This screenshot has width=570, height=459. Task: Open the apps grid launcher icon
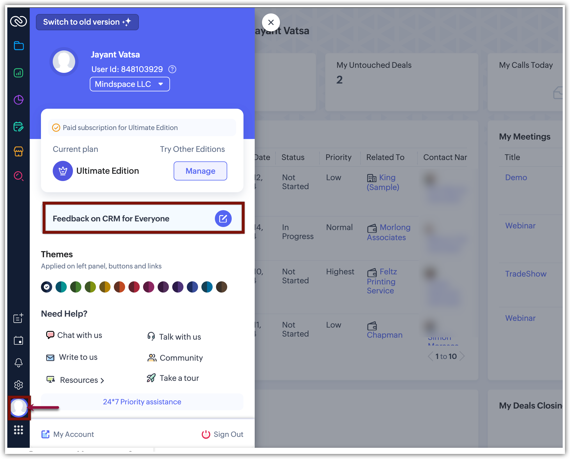pyautogui.click(x=19, y=430)
